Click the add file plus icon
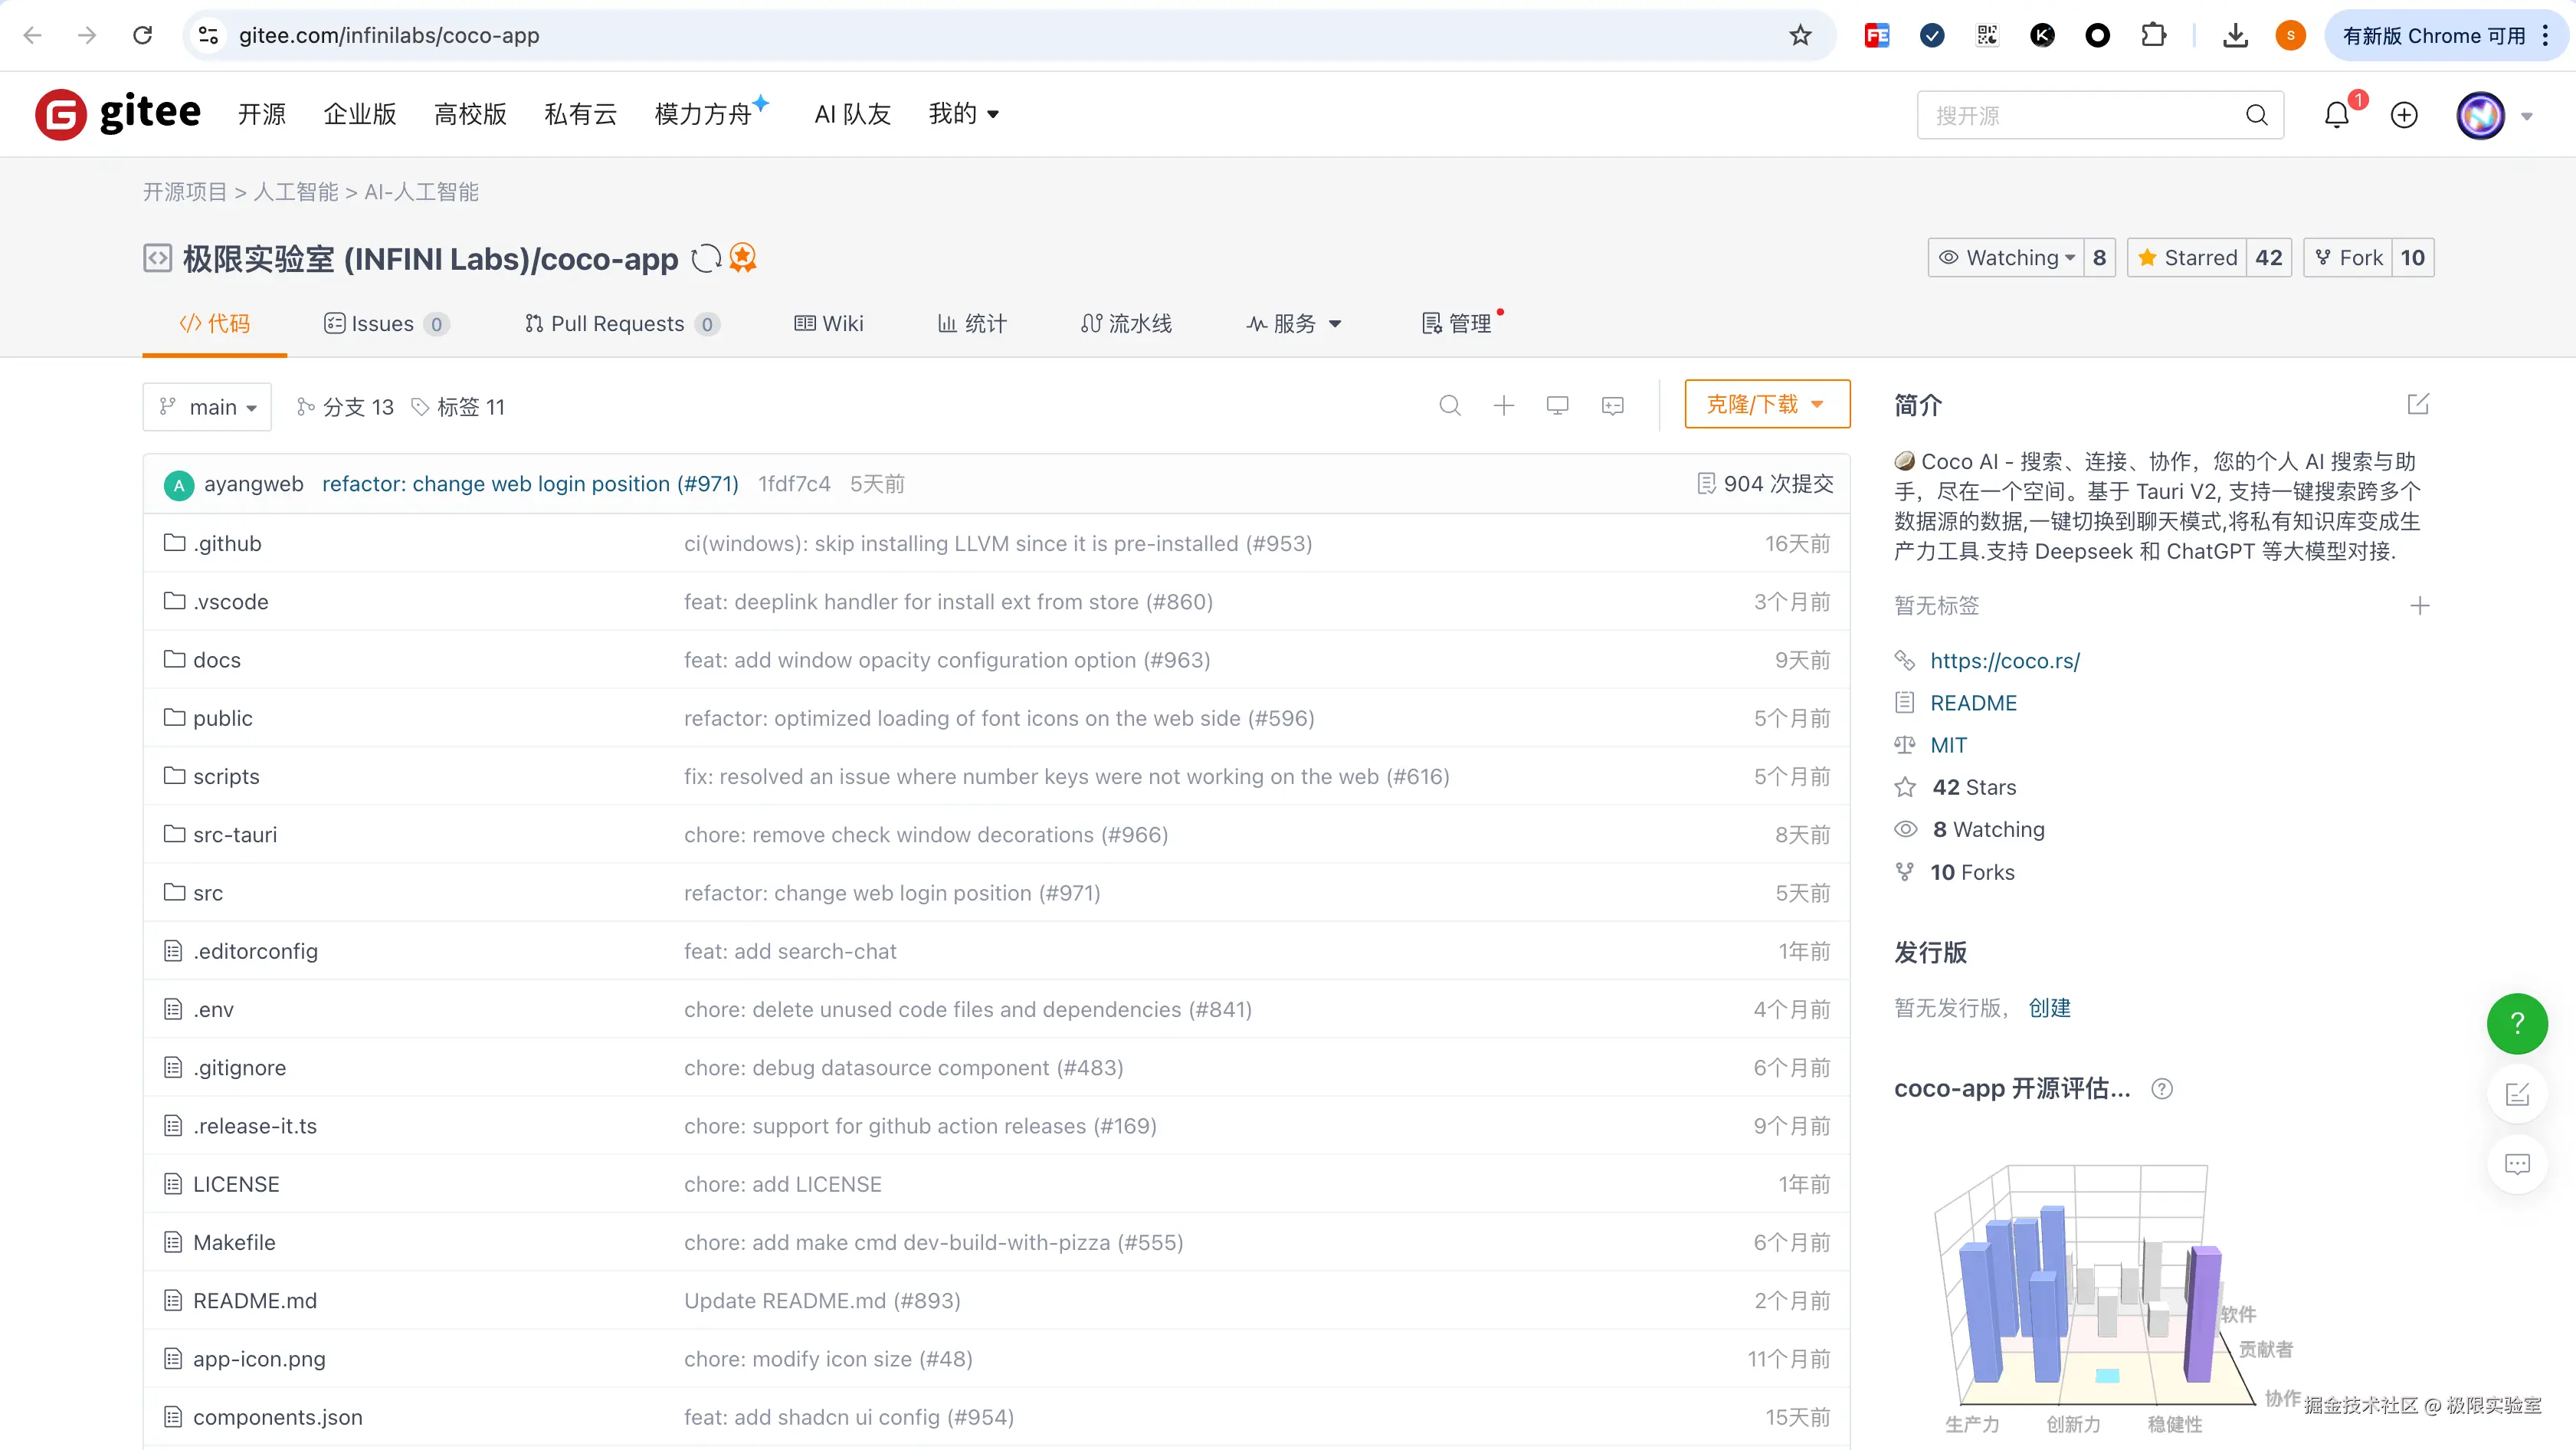Image resolution: width=2576 pixels, height=1450 pixels. 1503,405
